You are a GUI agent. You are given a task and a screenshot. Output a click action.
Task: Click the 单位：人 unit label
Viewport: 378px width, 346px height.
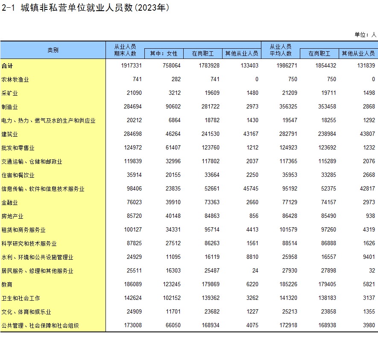(x=365, y=35)
